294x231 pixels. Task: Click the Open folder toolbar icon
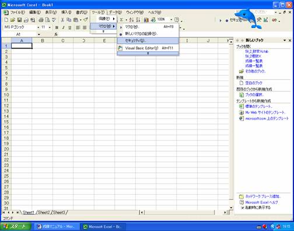(x=13, y=20)
